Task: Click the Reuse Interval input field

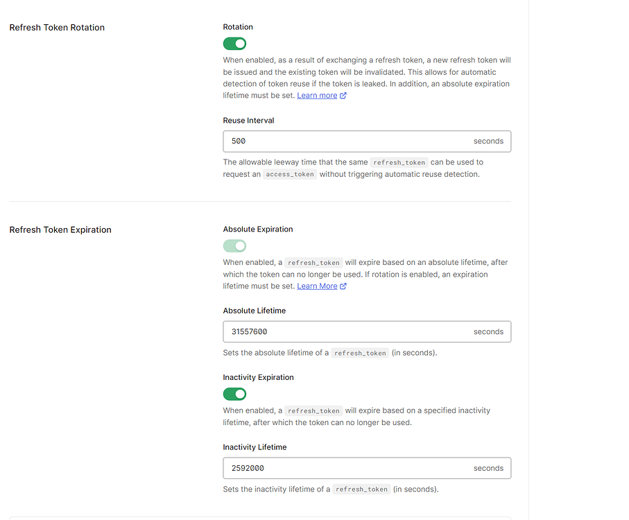Action: [x=347, y=141]
